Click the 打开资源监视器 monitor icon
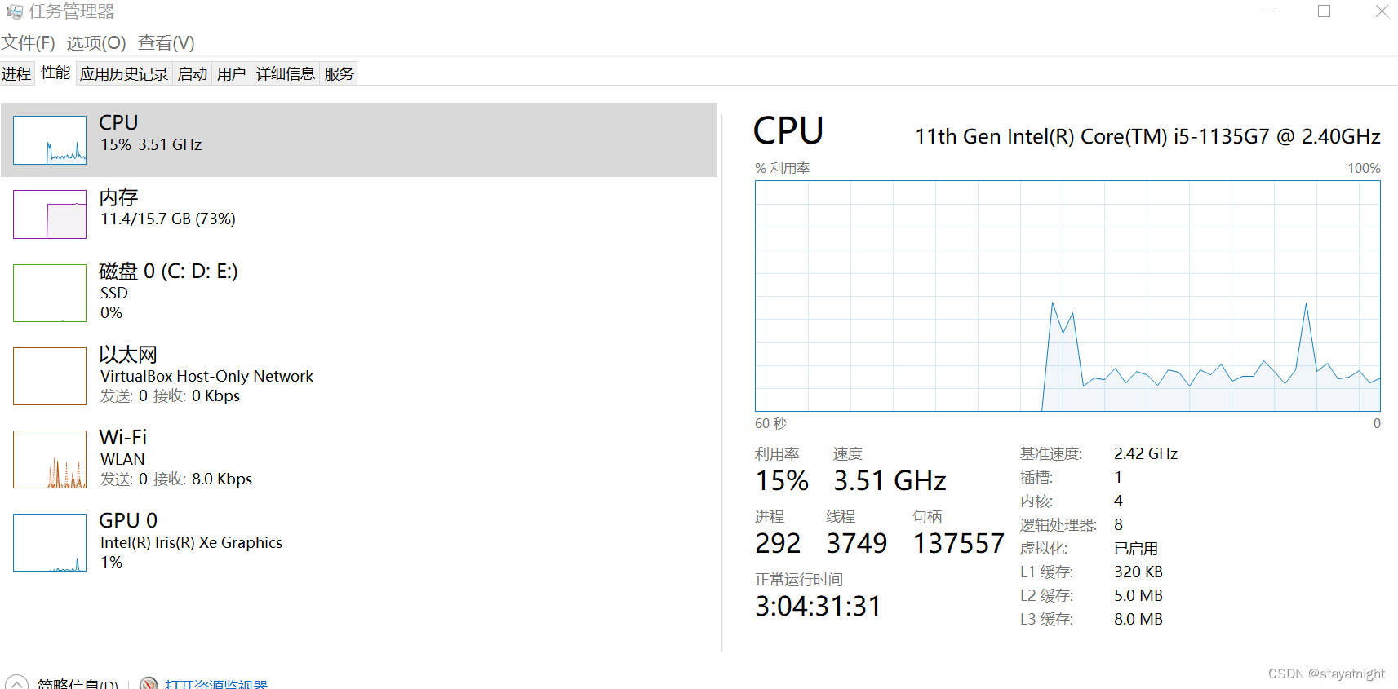Viewport: 1398px width, 689px height. point(149,683)
